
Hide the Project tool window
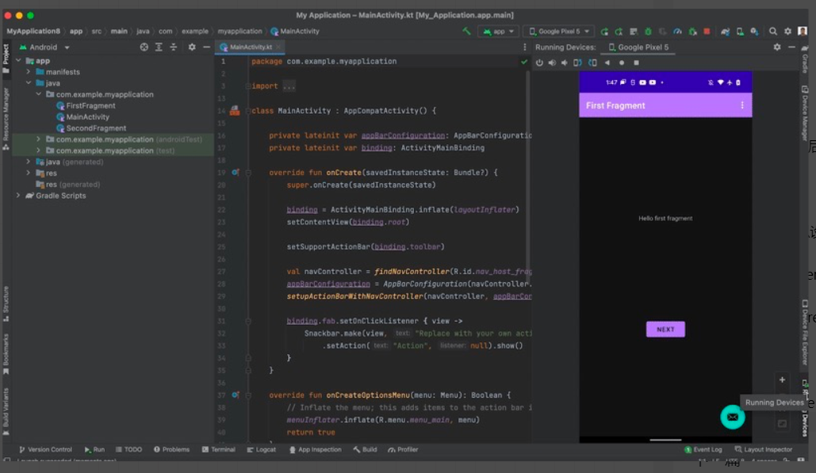tap(207, 48)
